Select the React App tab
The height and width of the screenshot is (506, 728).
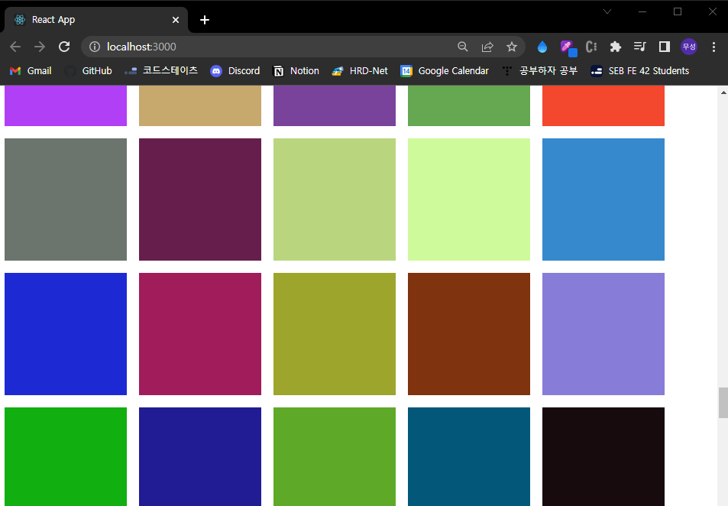(96, 20)
